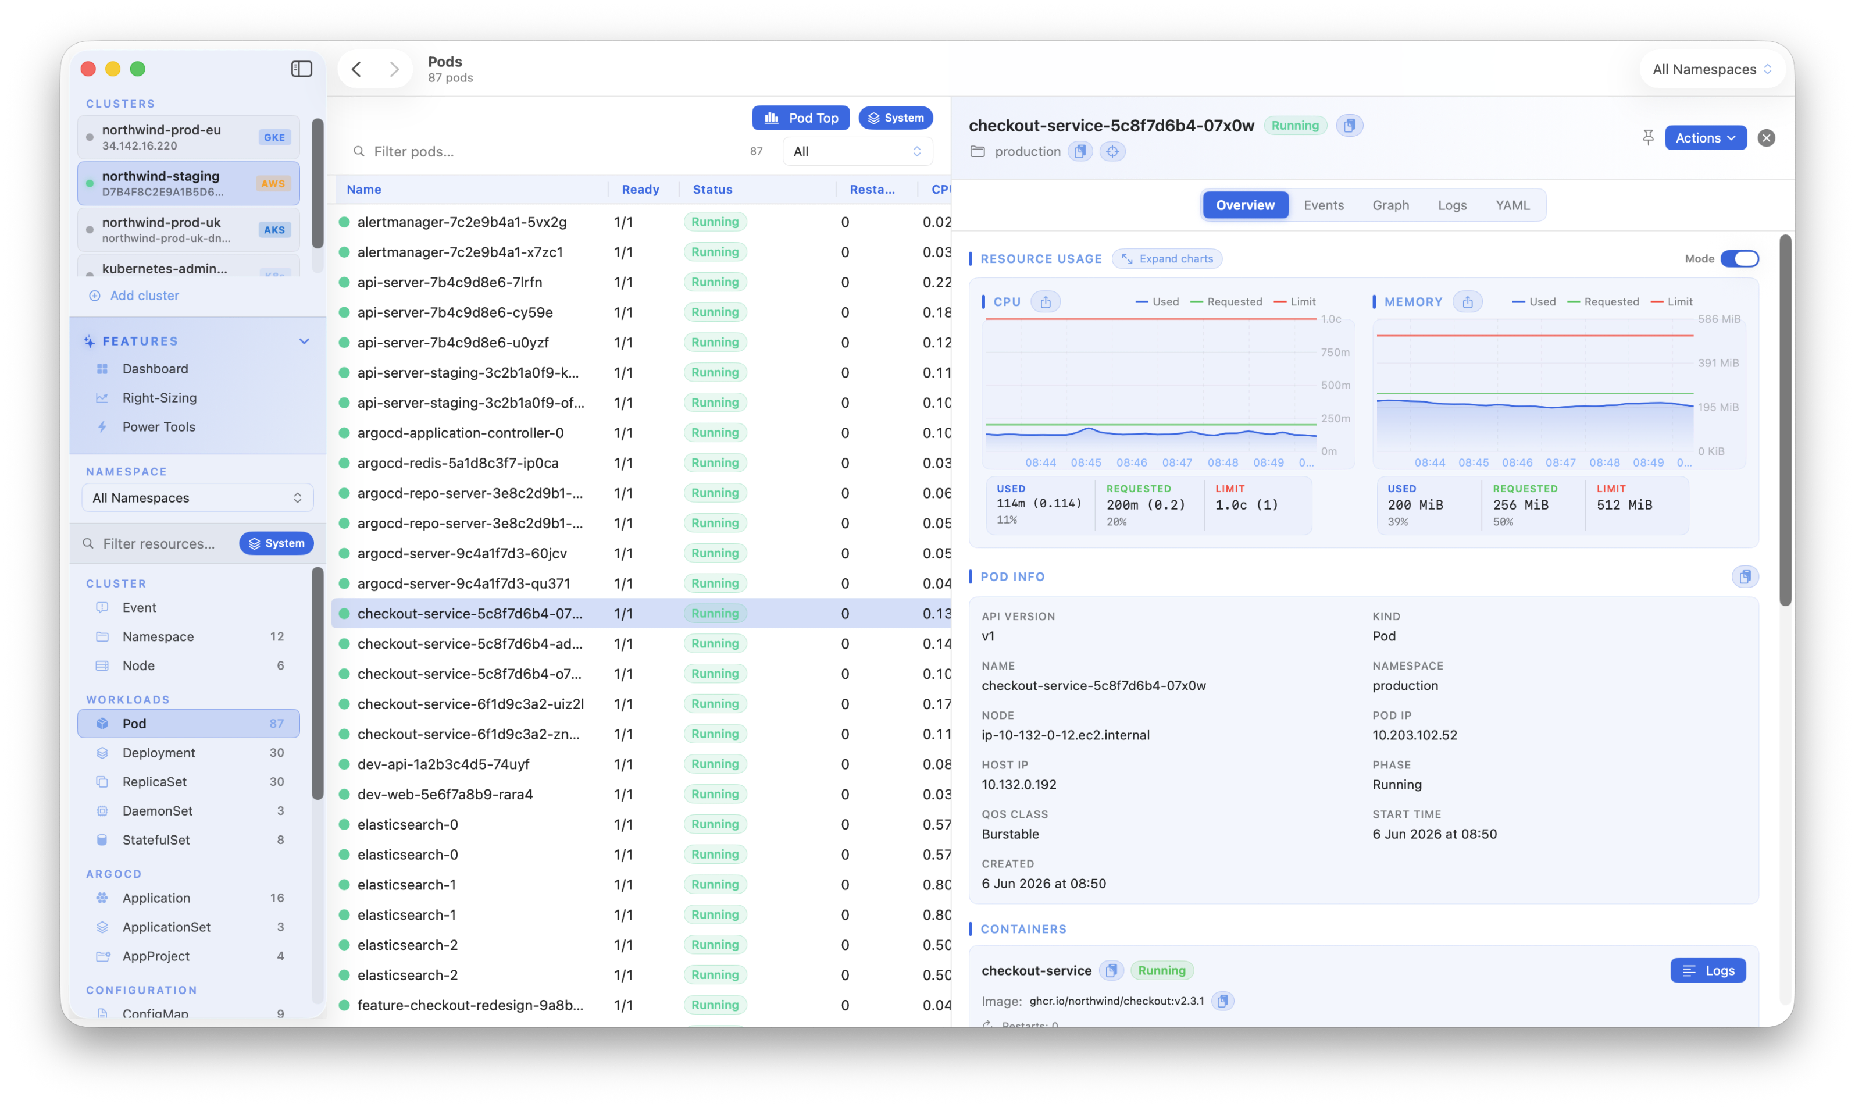
Task: Open ArgoCD AppProject list
Action: (x=188, y=956)
